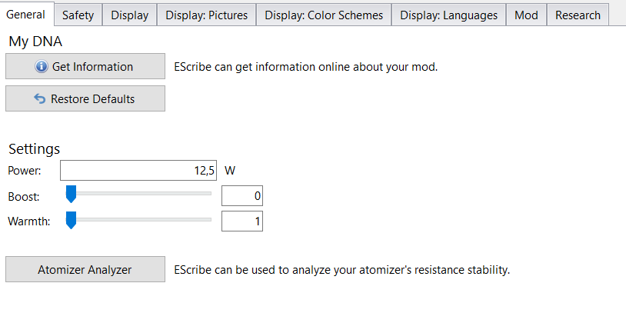Click the Boost value text box
The height and width of the screenshot is (313, 626).
point(241,196)
